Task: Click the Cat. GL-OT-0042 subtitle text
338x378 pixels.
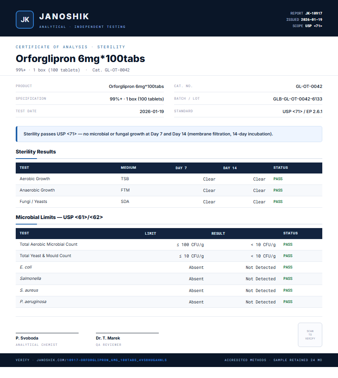Action: [111, 70]
